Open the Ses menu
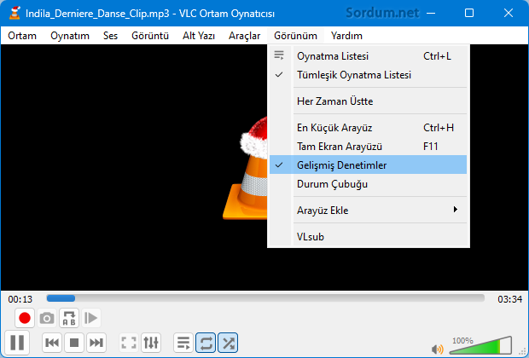 [110, 36]
